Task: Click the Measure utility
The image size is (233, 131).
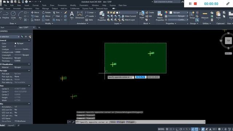Action: pyautogui.click(x=205, y=15)
